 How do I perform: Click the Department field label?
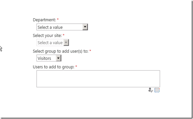pos(44,20)
